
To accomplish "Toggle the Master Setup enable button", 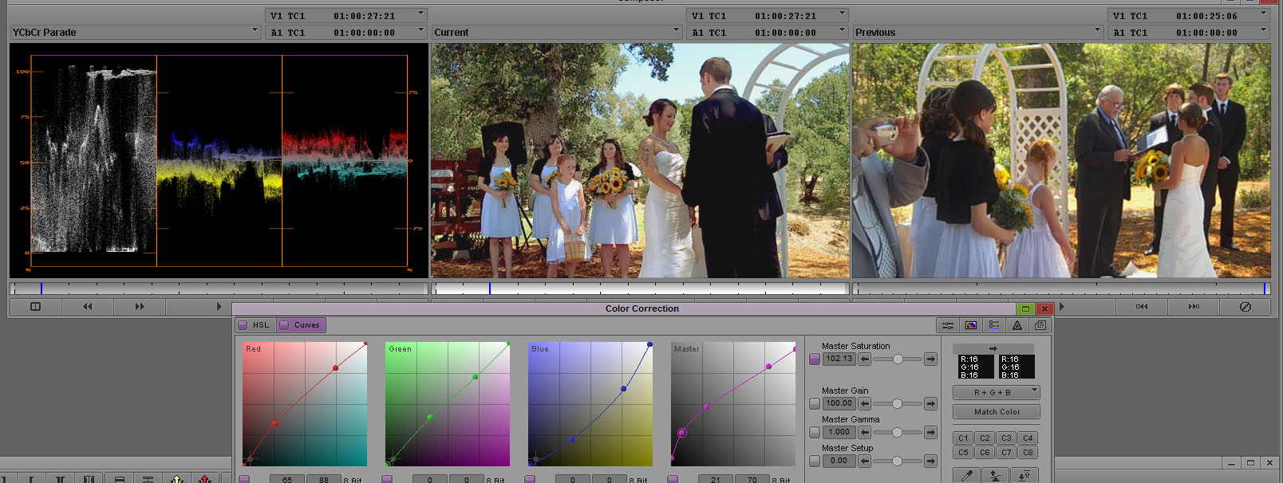I will coord(814,461).
